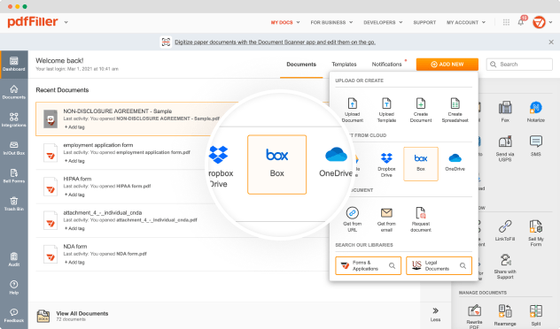Open the Notarize tool

click(x=536, y=111)
